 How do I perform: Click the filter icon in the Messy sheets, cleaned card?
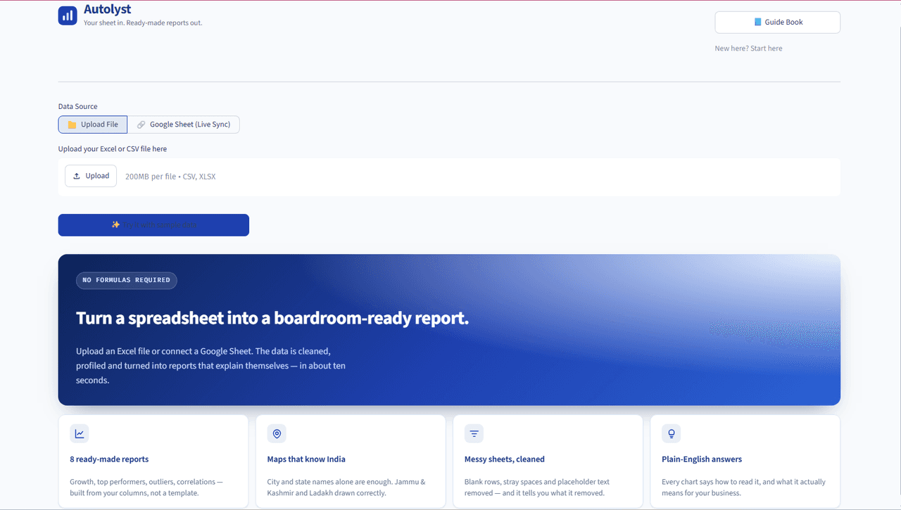(474, 434)
